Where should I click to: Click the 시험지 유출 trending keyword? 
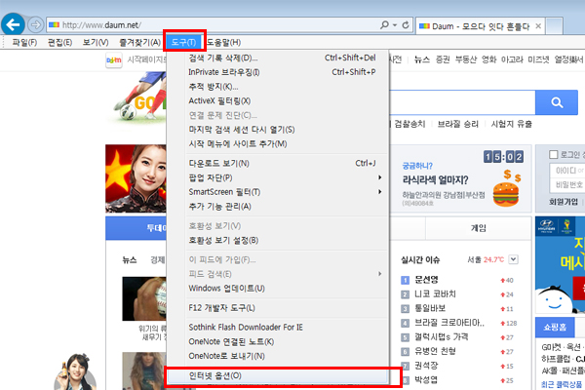click(x=512, y=124)
